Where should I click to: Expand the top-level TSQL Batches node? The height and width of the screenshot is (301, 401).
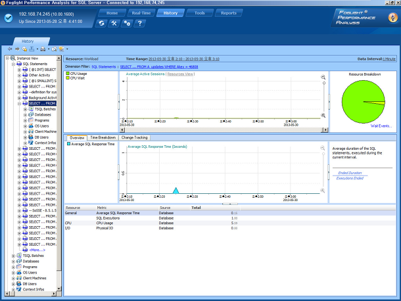tap(13, 256)
